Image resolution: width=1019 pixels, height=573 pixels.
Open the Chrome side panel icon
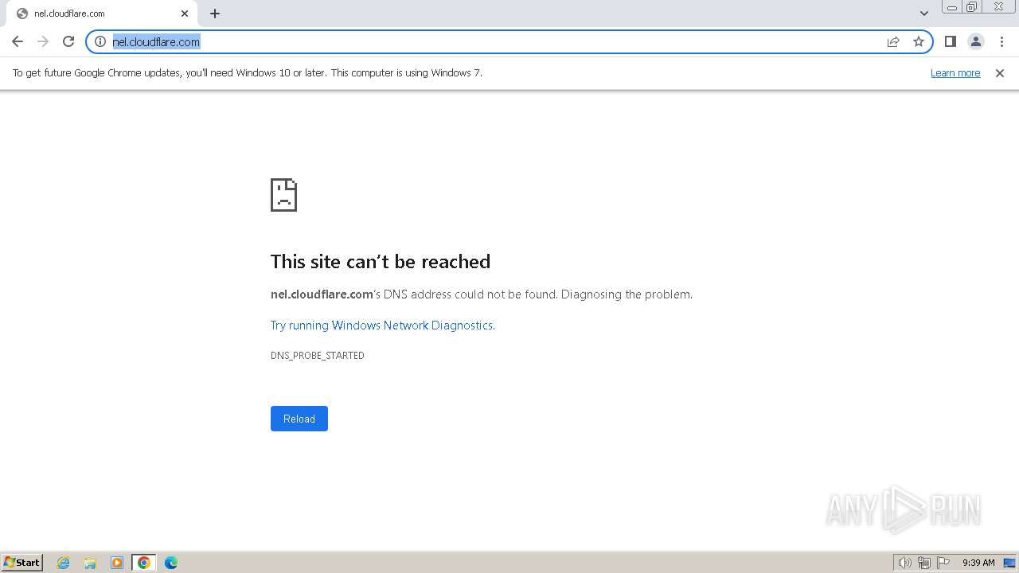[951, 41]
